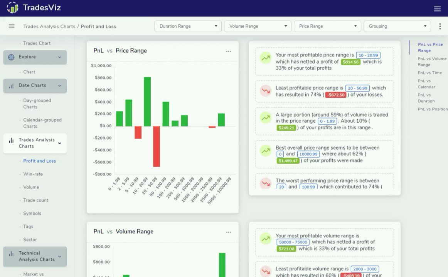Open Volume analysis charts
Screen dimensions: 448x277
[31, 187]
